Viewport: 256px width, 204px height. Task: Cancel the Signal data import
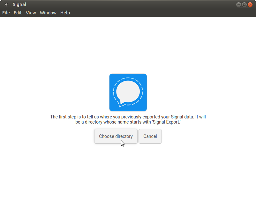(150, 136)
